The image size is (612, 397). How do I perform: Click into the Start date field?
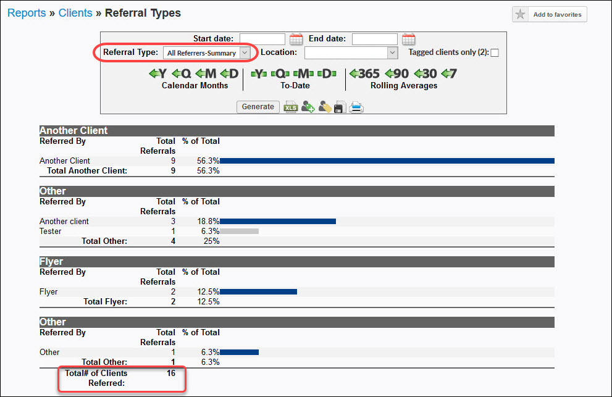262,39
